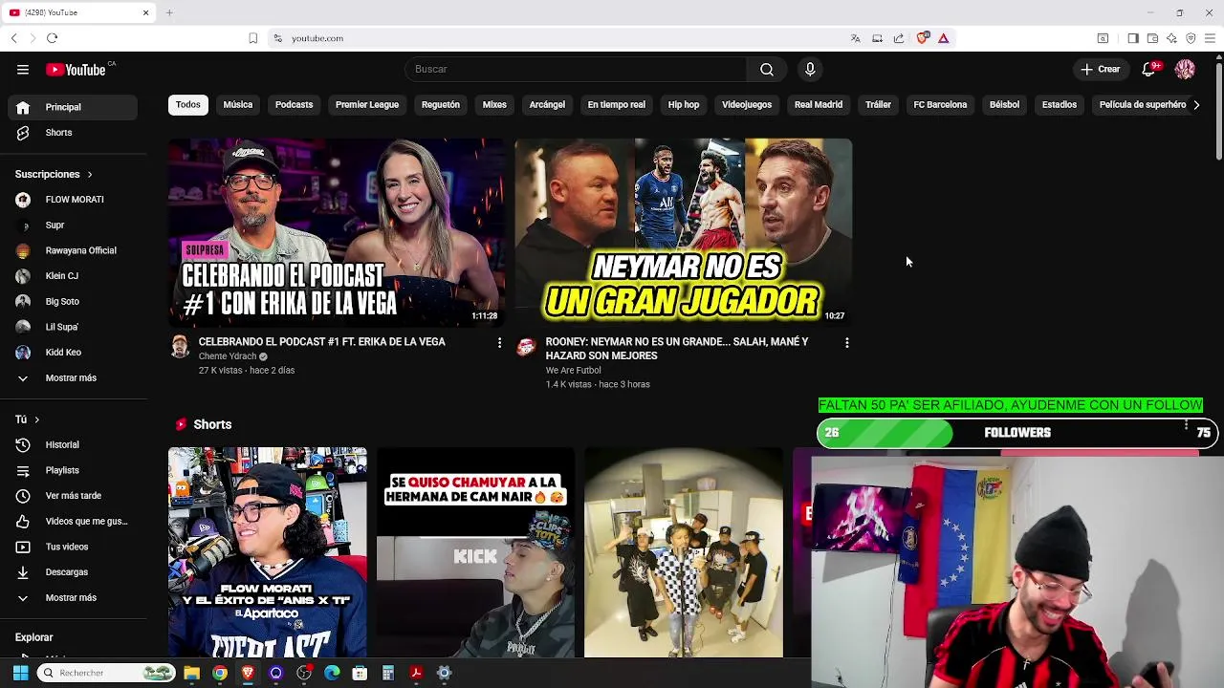Select the Videojuegos filter chip

747,104
